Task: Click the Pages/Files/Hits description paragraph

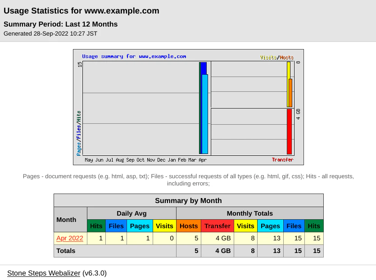Action: tap(188, 180)
